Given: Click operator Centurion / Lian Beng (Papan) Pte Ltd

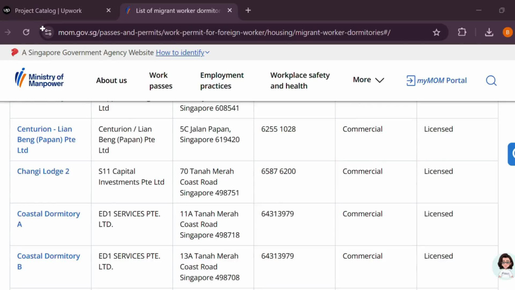Looking at the screenshot, I should coord(127,140).
